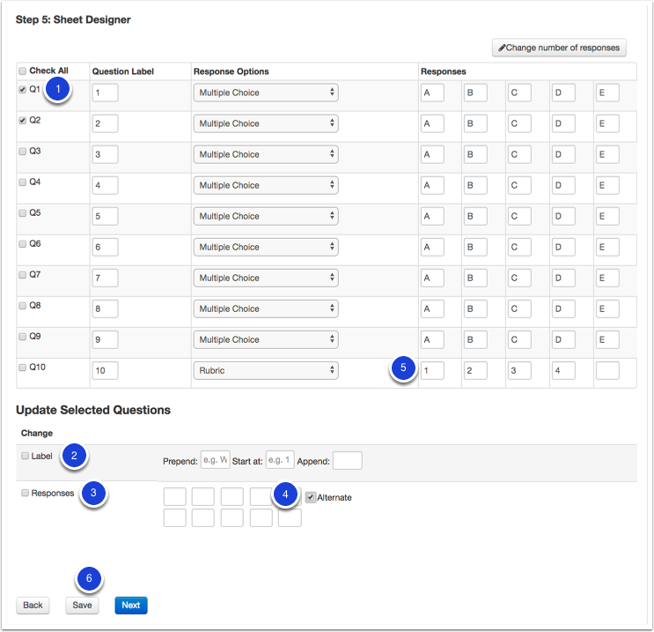654x632 pixels.
Task: Click Q1 response field A
Action: (x=432, y=93)
